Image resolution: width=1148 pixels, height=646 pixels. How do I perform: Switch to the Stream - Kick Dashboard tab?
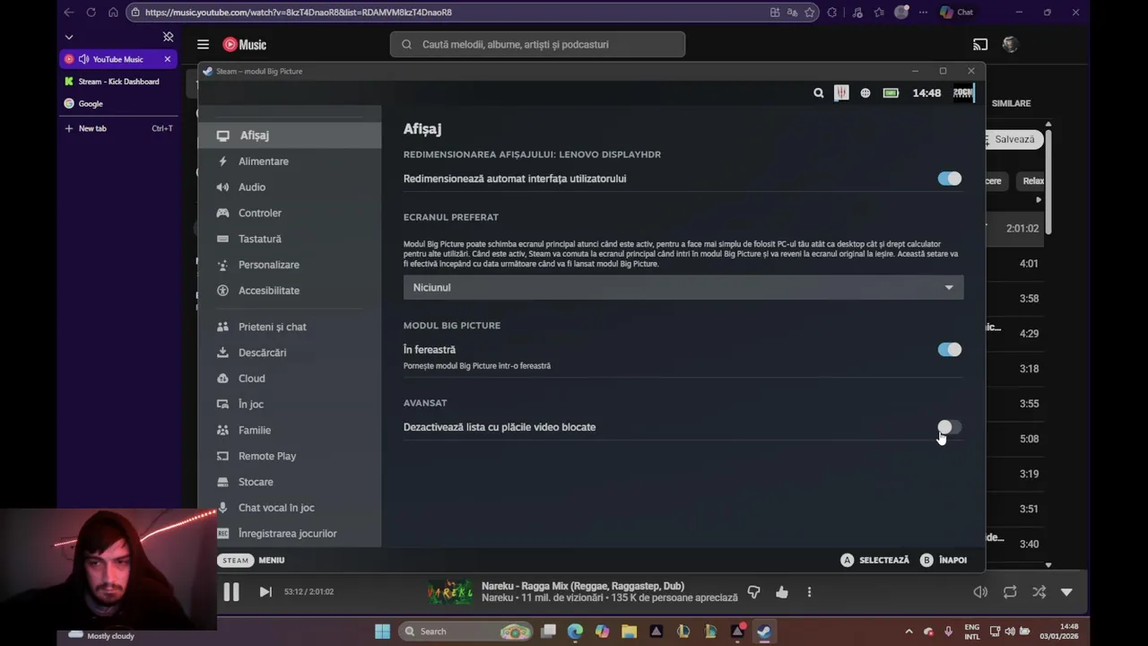(x=118, y=82)
